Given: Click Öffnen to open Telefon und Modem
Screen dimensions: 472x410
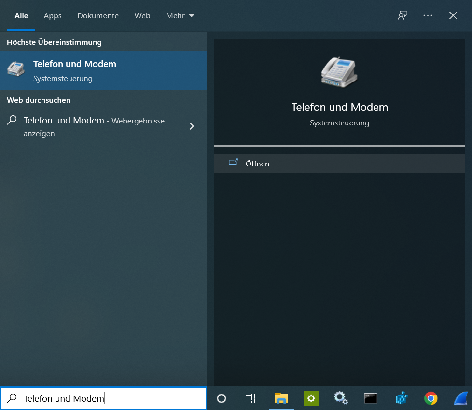Looking at the screenshot, I should tap(257, 164).
